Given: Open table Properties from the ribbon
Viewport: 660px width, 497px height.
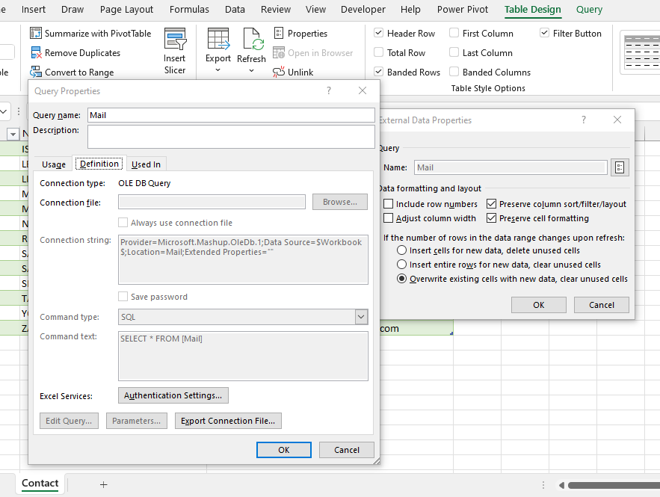Looking at the screenshot, I should click(x=302, y=33).
